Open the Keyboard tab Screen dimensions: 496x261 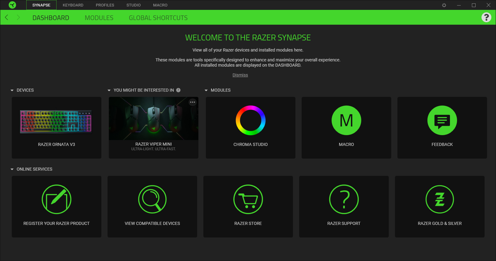(73, 5)
